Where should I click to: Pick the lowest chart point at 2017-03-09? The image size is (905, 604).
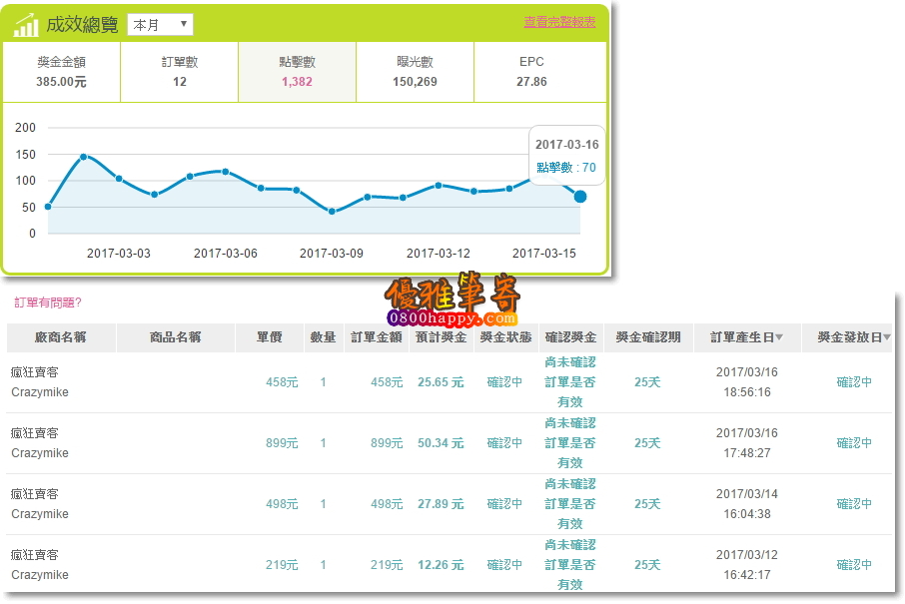(332, 211)
